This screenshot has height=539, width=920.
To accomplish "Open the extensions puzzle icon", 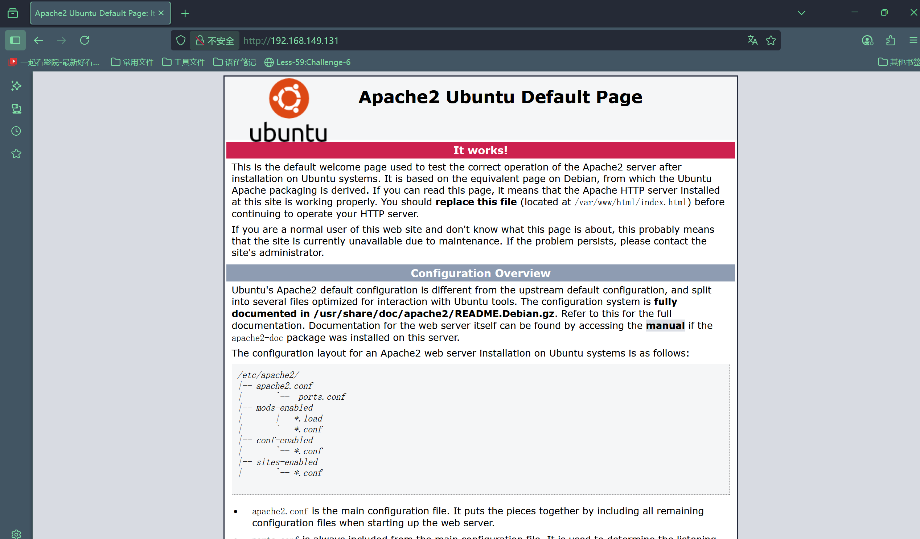I will (x=890, y=41).
